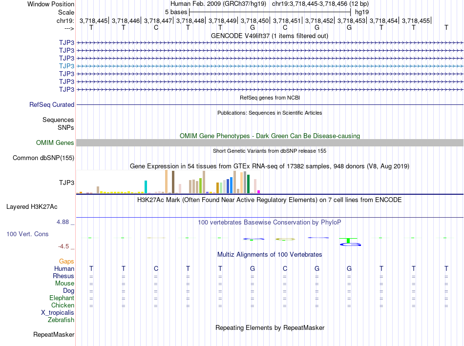Click the light-blue highlighted TJP3 transcript label
Image resolution: width=464 pixels, height=346 pixels.
coord(66,66)
